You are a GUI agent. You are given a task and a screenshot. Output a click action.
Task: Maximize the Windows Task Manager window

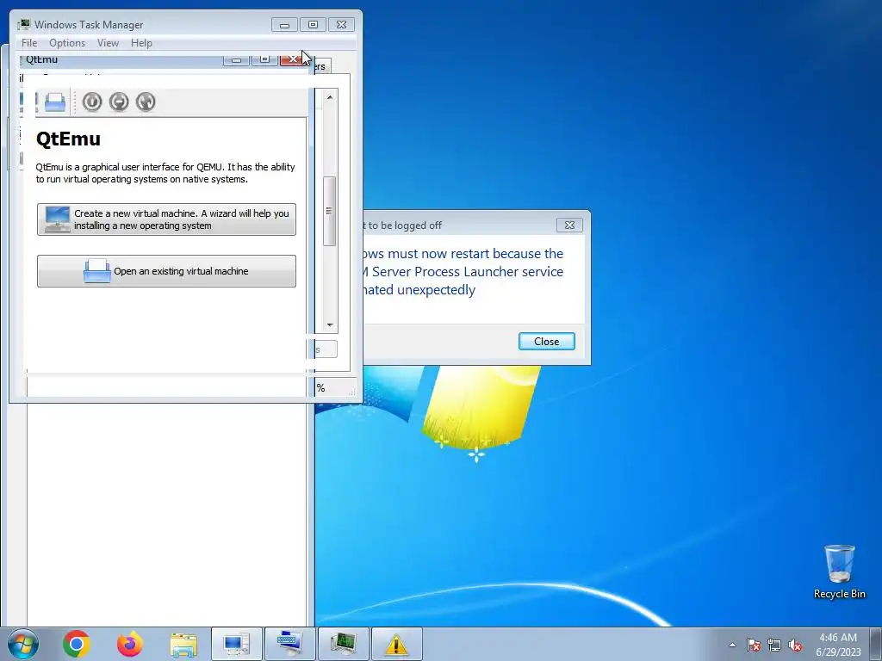click(313, 25)
